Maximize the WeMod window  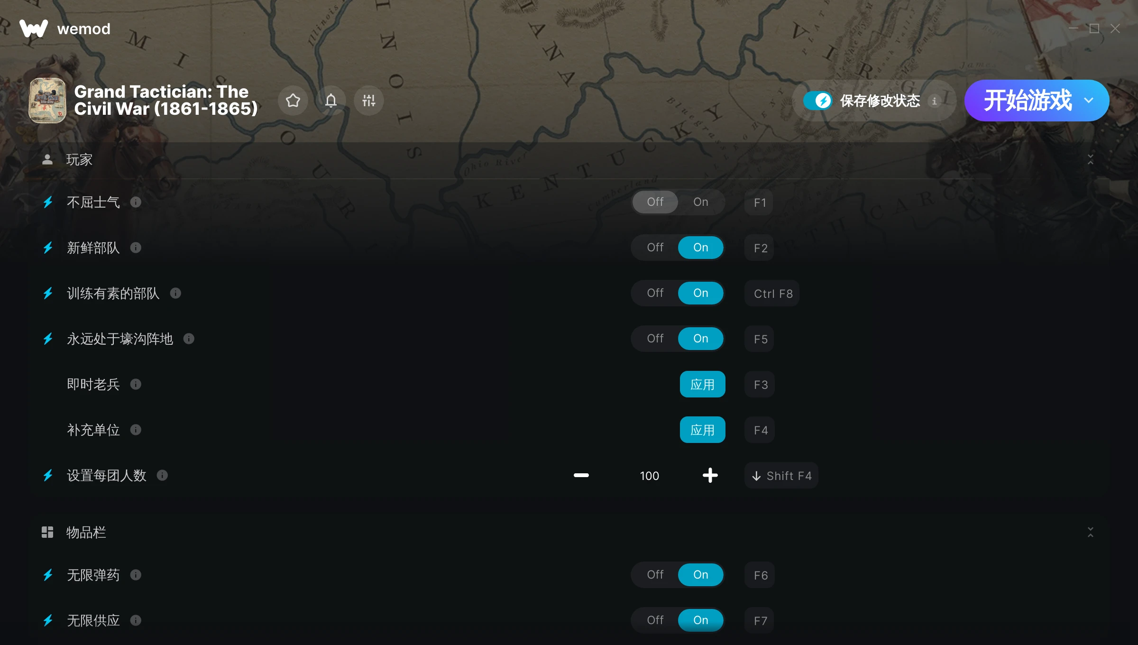click(x=1094, y=28)
